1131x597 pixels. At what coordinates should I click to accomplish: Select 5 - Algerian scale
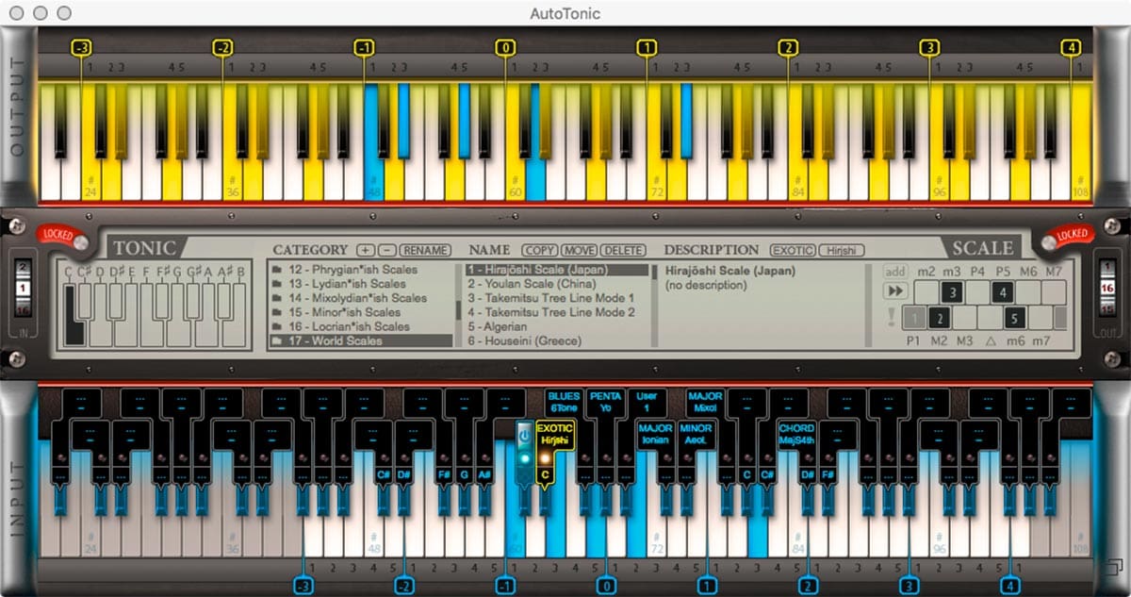coord(557,326)
